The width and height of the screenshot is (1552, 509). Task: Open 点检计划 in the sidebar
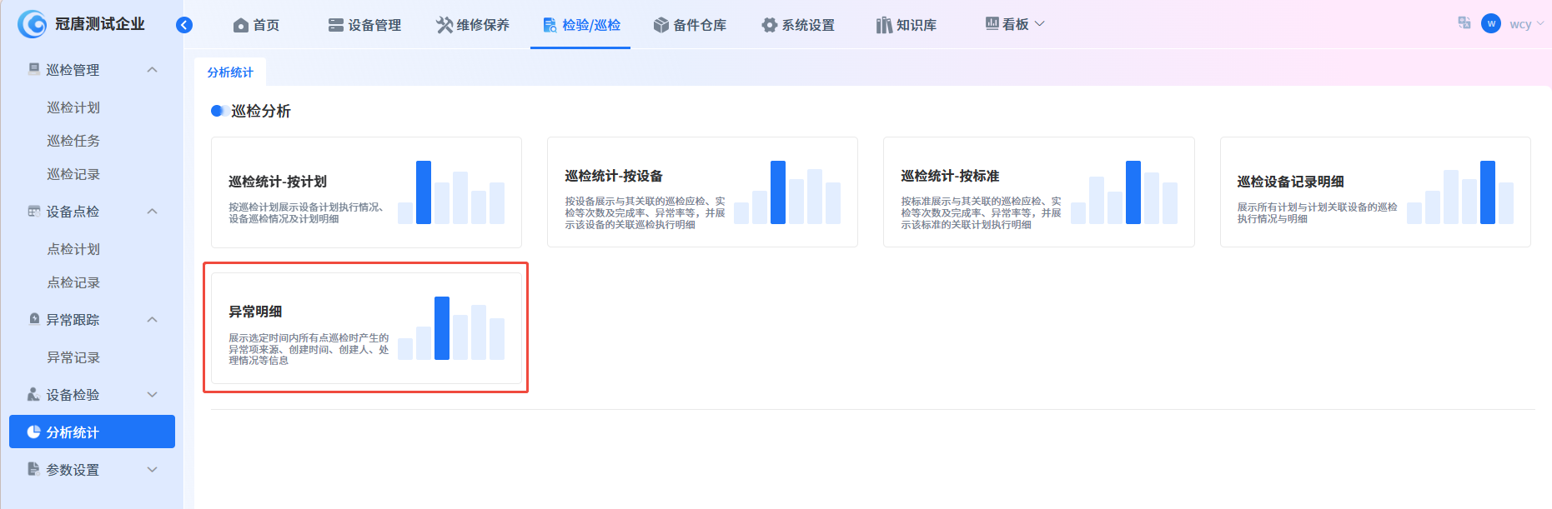click(73, 249)
